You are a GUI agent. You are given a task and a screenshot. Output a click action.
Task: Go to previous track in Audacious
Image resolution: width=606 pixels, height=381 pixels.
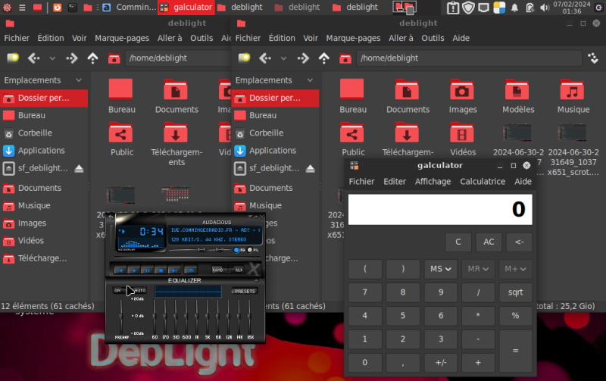click(120, 270)
